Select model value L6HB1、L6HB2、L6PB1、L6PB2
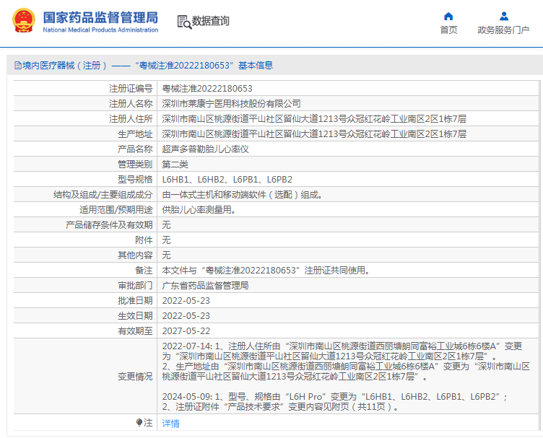Image resolution: width=543 pixels, height=438 pixels. (227, 180)
